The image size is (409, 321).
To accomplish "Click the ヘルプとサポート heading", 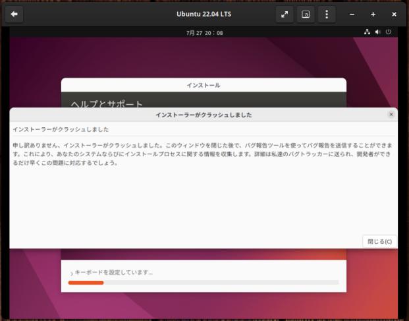I will [x=107, y=104].
